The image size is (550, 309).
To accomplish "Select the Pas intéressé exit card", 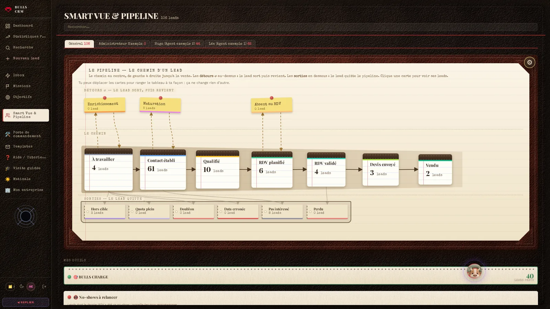I will point(282,211).
